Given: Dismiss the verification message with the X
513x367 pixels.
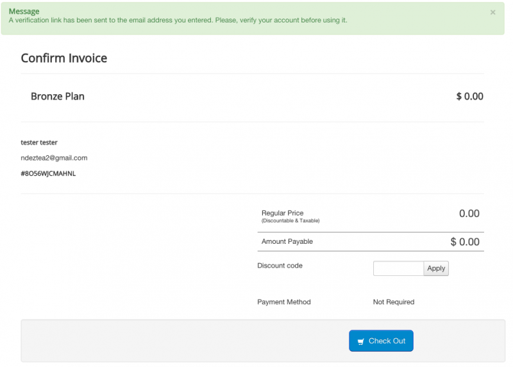Looking at the screenshot, I should pyautogui.click(x=492, y=12).
